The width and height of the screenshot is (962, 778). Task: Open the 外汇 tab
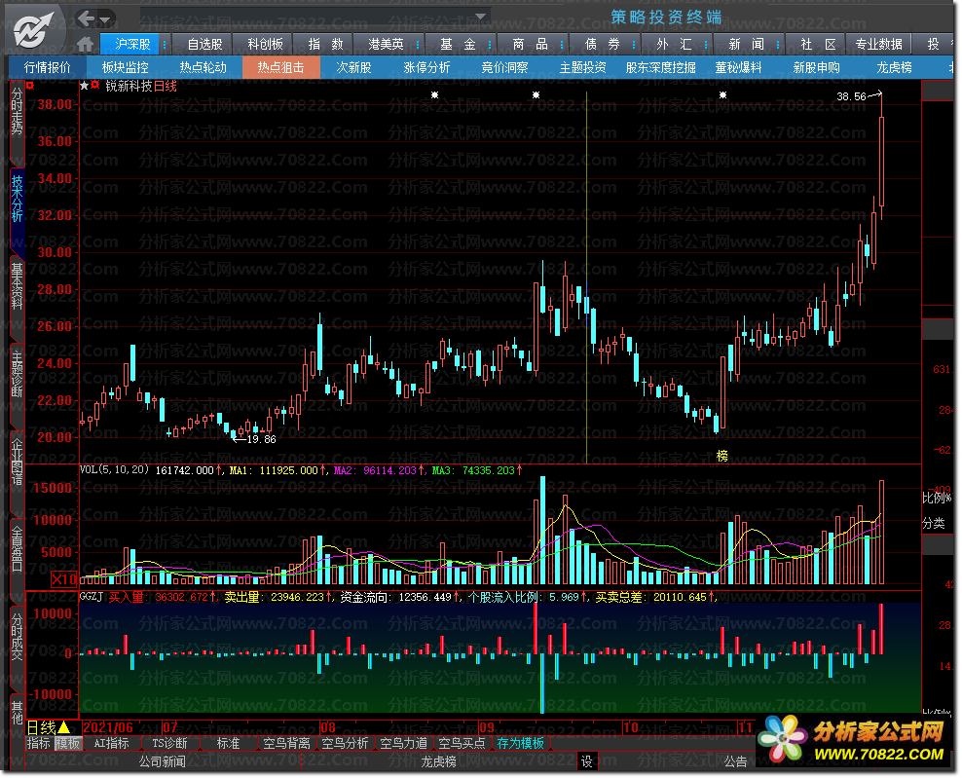[x=674, y=44]
